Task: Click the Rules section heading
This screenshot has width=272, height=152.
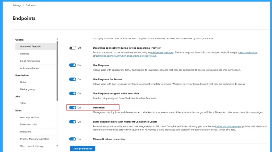Action: (x=18, y=110)
